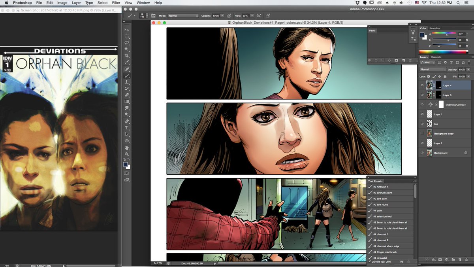Hide Layer 3 visibility eye
Screen dimensions: 474x267
422,95
